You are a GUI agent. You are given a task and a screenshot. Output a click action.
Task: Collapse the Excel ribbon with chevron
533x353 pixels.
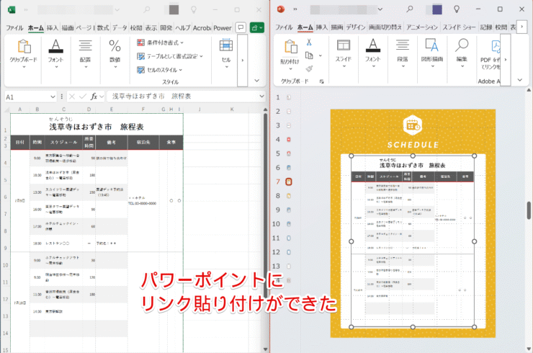point(256,81)
